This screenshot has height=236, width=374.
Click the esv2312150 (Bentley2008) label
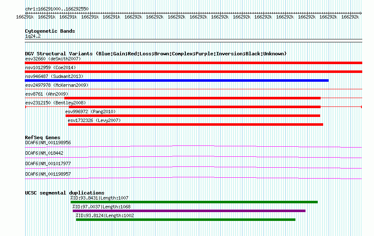[x=55, y=103]
